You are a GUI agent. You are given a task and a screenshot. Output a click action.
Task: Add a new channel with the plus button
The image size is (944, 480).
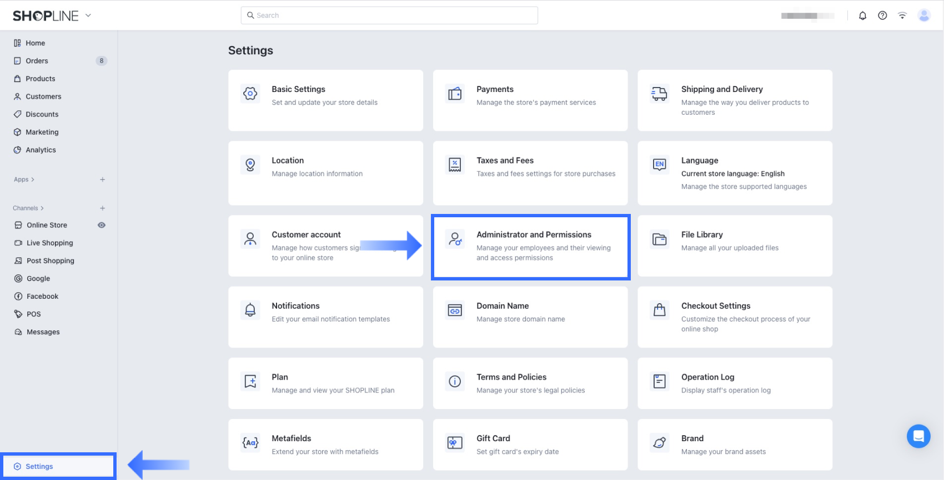click(102, 208)
